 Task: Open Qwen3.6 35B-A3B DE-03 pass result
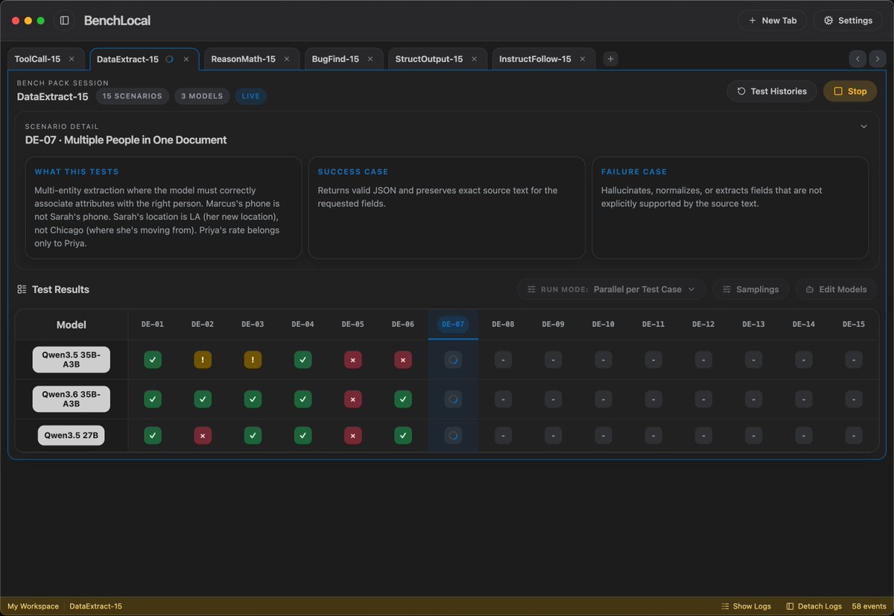point(253,399)
